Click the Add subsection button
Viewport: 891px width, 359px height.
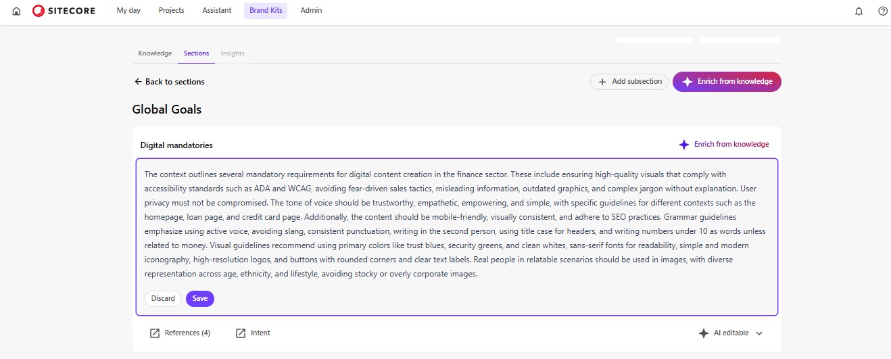pyautogui.click(x=629, y=82)
